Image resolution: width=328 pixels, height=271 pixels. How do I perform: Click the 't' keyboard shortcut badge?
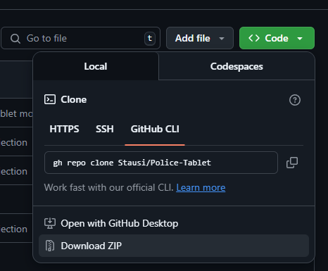coord(150,38)
